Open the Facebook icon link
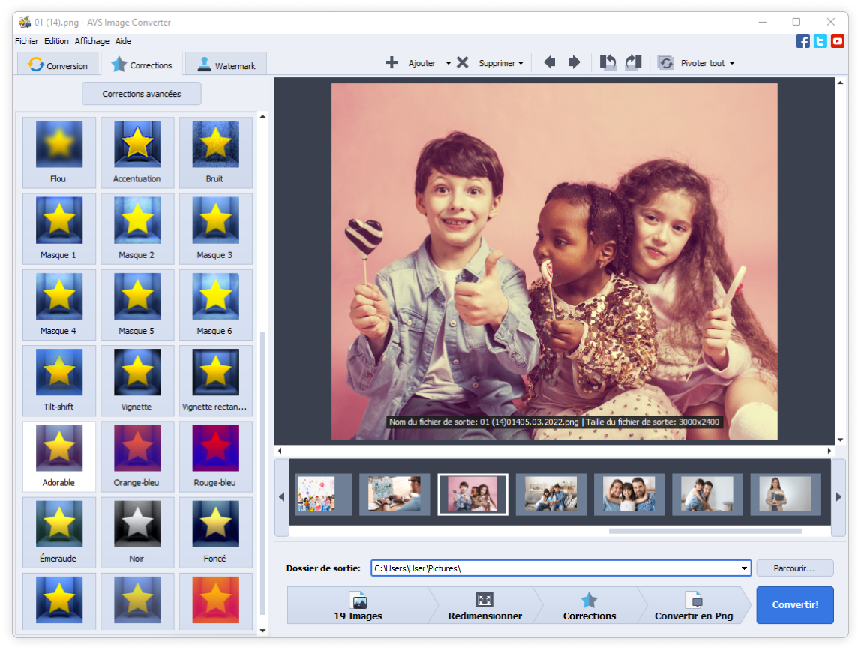Screen dimensions: 861x651 [802, 42]
